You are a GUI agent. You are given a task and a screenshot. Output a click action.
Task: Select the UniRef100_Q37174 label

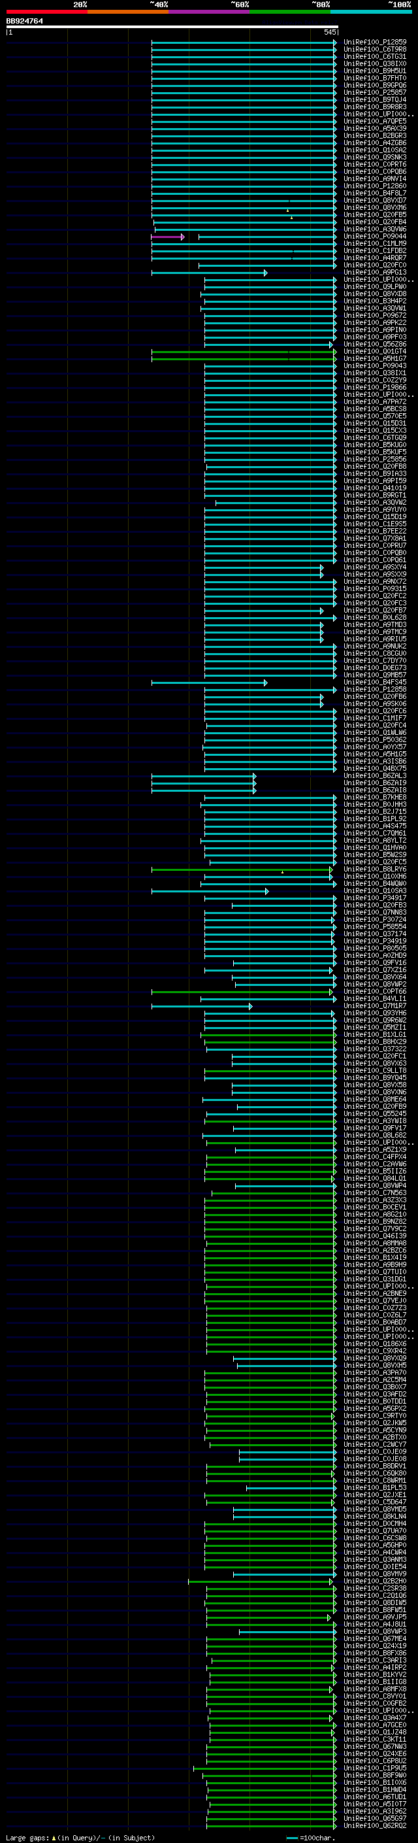375,934
